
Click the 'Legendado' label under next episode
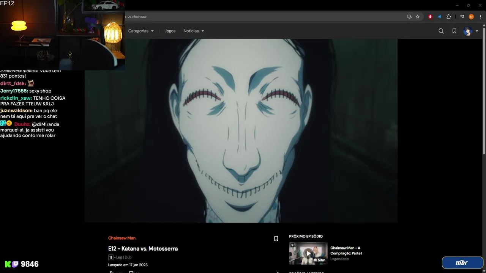[339, 259]
